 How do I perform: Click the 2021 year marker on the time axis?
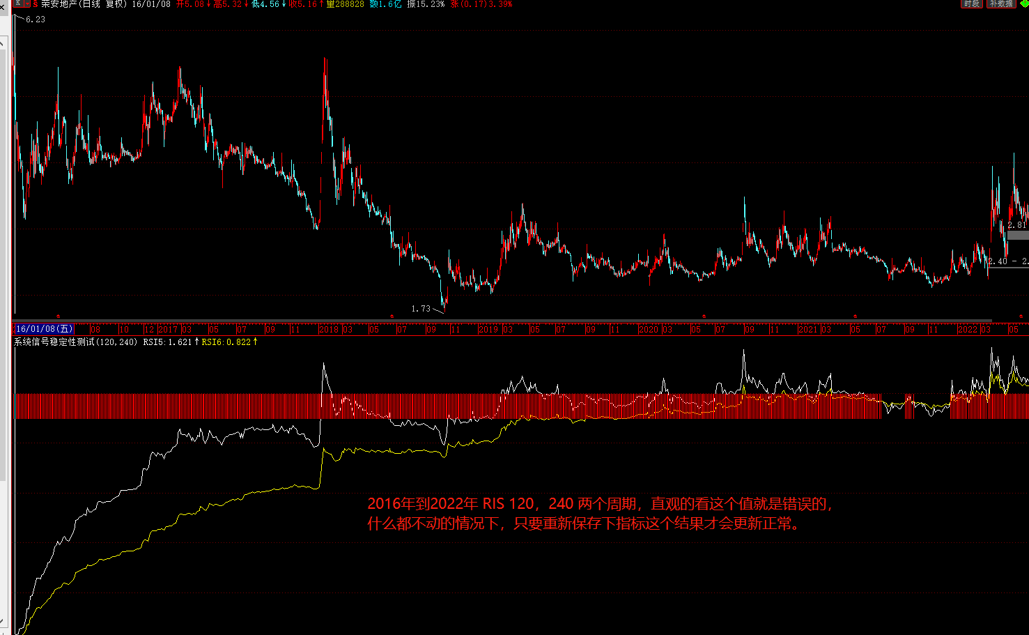tap(808, 329)
